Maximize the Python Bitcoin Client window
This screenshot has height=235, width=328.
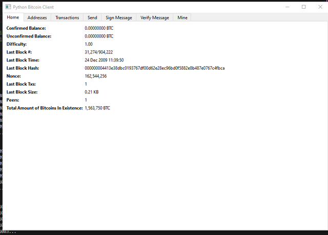click(304, 7)
